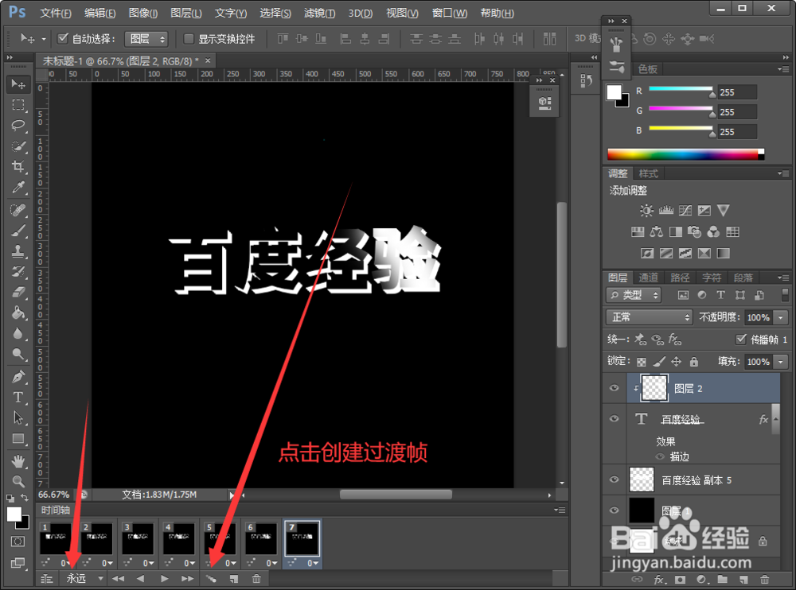Click the foreground color swatch in toolbox
The height and width of the screenshot is (590, 796).
tap(14, 514)
